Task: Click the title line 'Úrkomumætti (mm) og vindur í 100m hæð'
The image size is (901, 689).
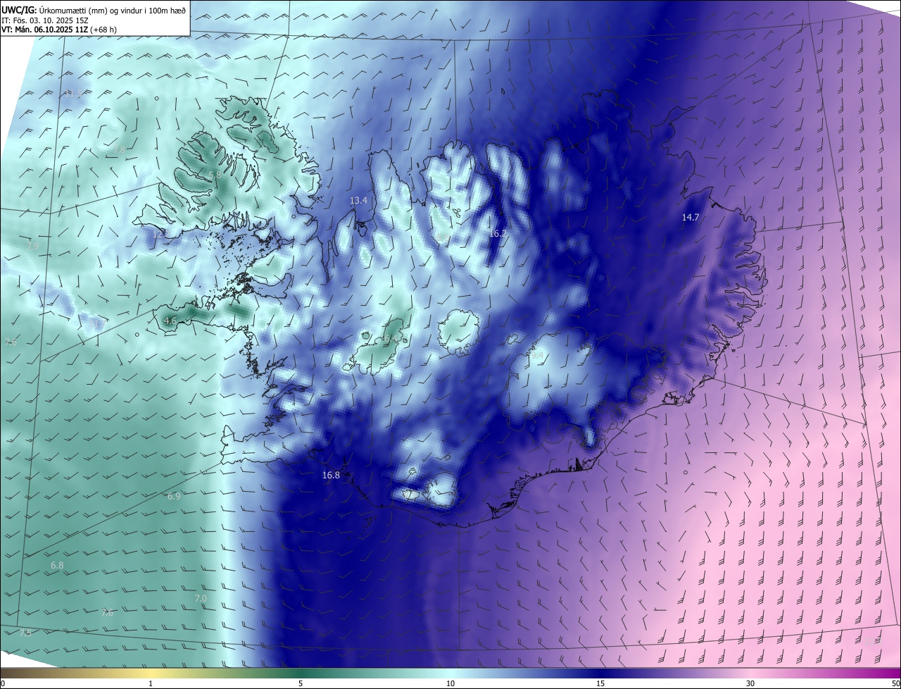Action: pyautogui.click(x=113, y=10)
